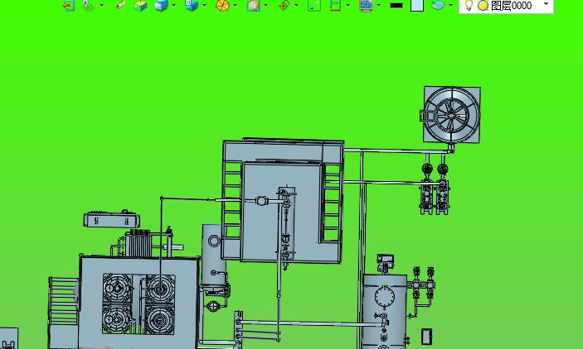Viewport: 583px width, 349px height.
Task: Open dropdown arrow next to layers plane icon
Action: point(450,5)
